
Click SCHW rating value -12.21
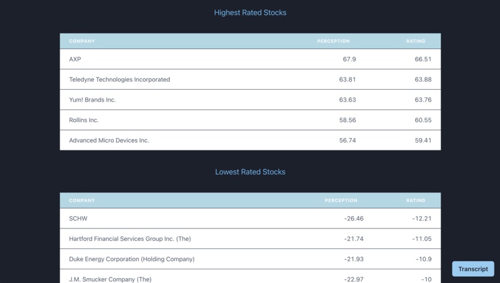click(422, 219)
